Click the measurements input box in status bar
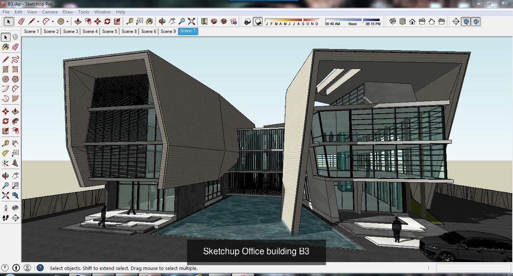The image size is (513, 276). tap(473, 268)
